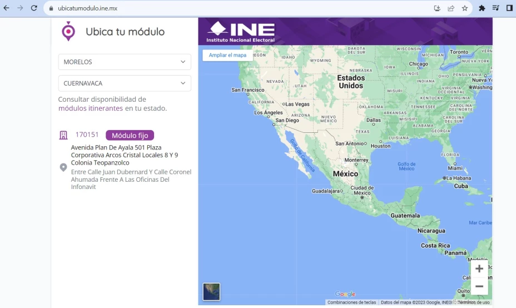Switch map to satellite view thumbnail
The image size is (516, 308).
click(x=211, y=291)
